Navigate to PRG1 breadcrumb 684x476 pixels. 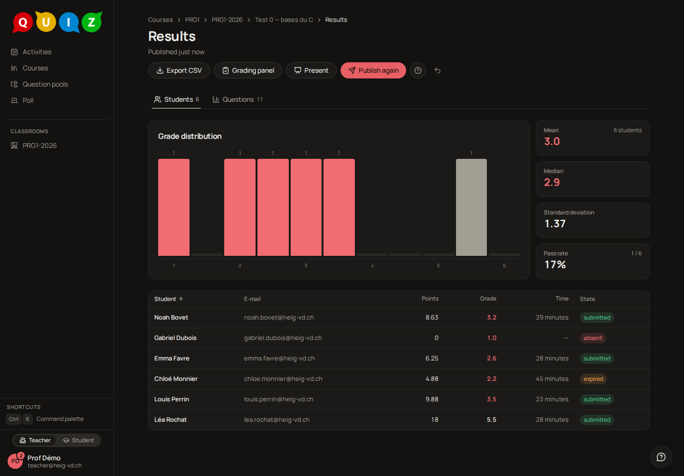point(192,19)
